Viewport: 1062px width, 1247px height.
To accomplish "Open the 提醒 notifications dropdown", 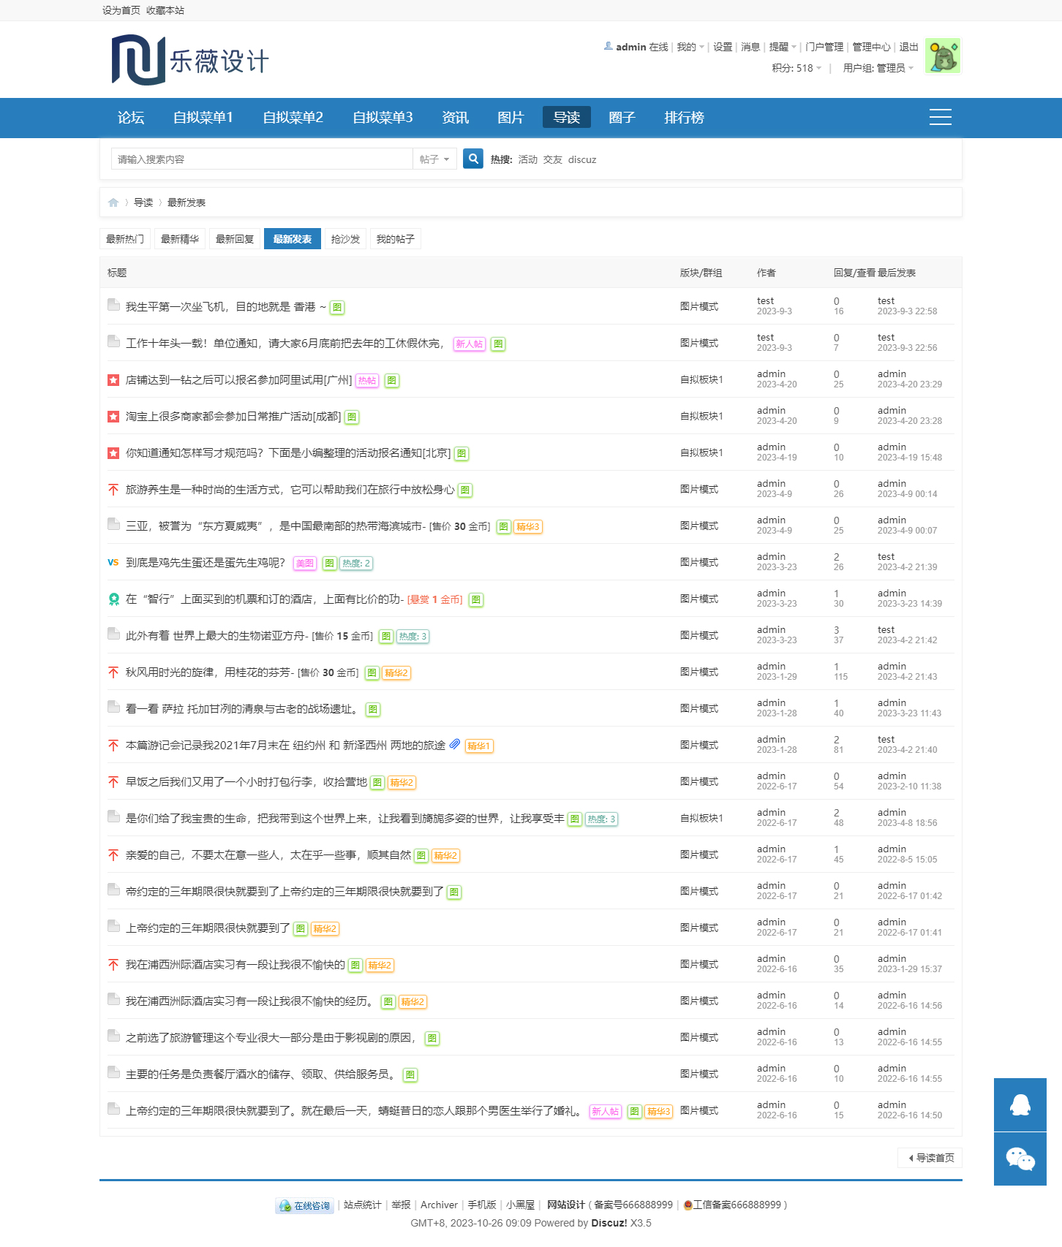I will [782, 47].
